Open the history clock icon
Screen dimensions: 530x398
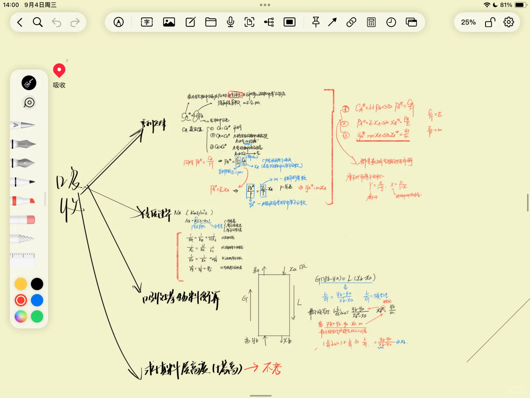pos(391,22)
